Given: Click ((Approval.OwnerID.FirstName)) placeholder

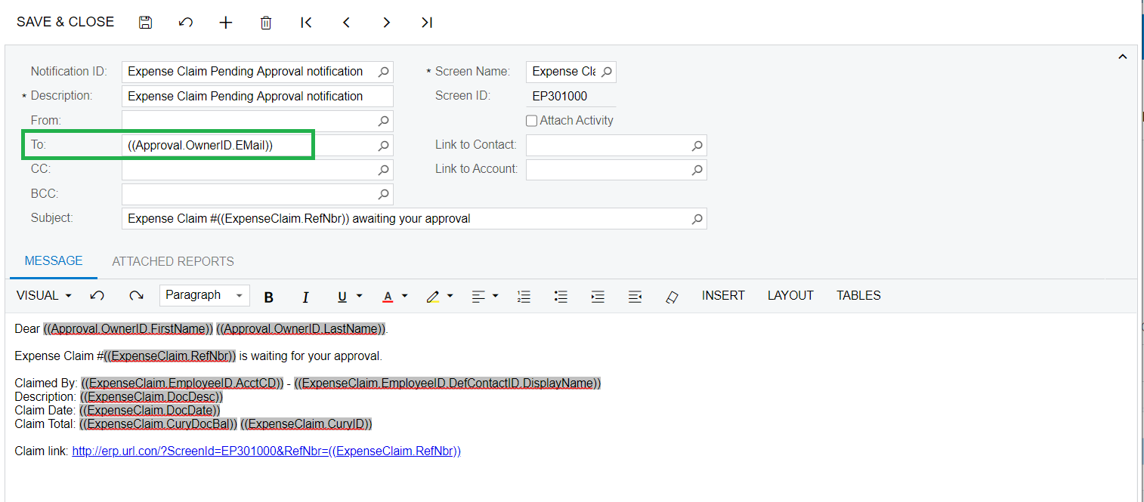Looking at the screenshot, I should tap(128, 329).
